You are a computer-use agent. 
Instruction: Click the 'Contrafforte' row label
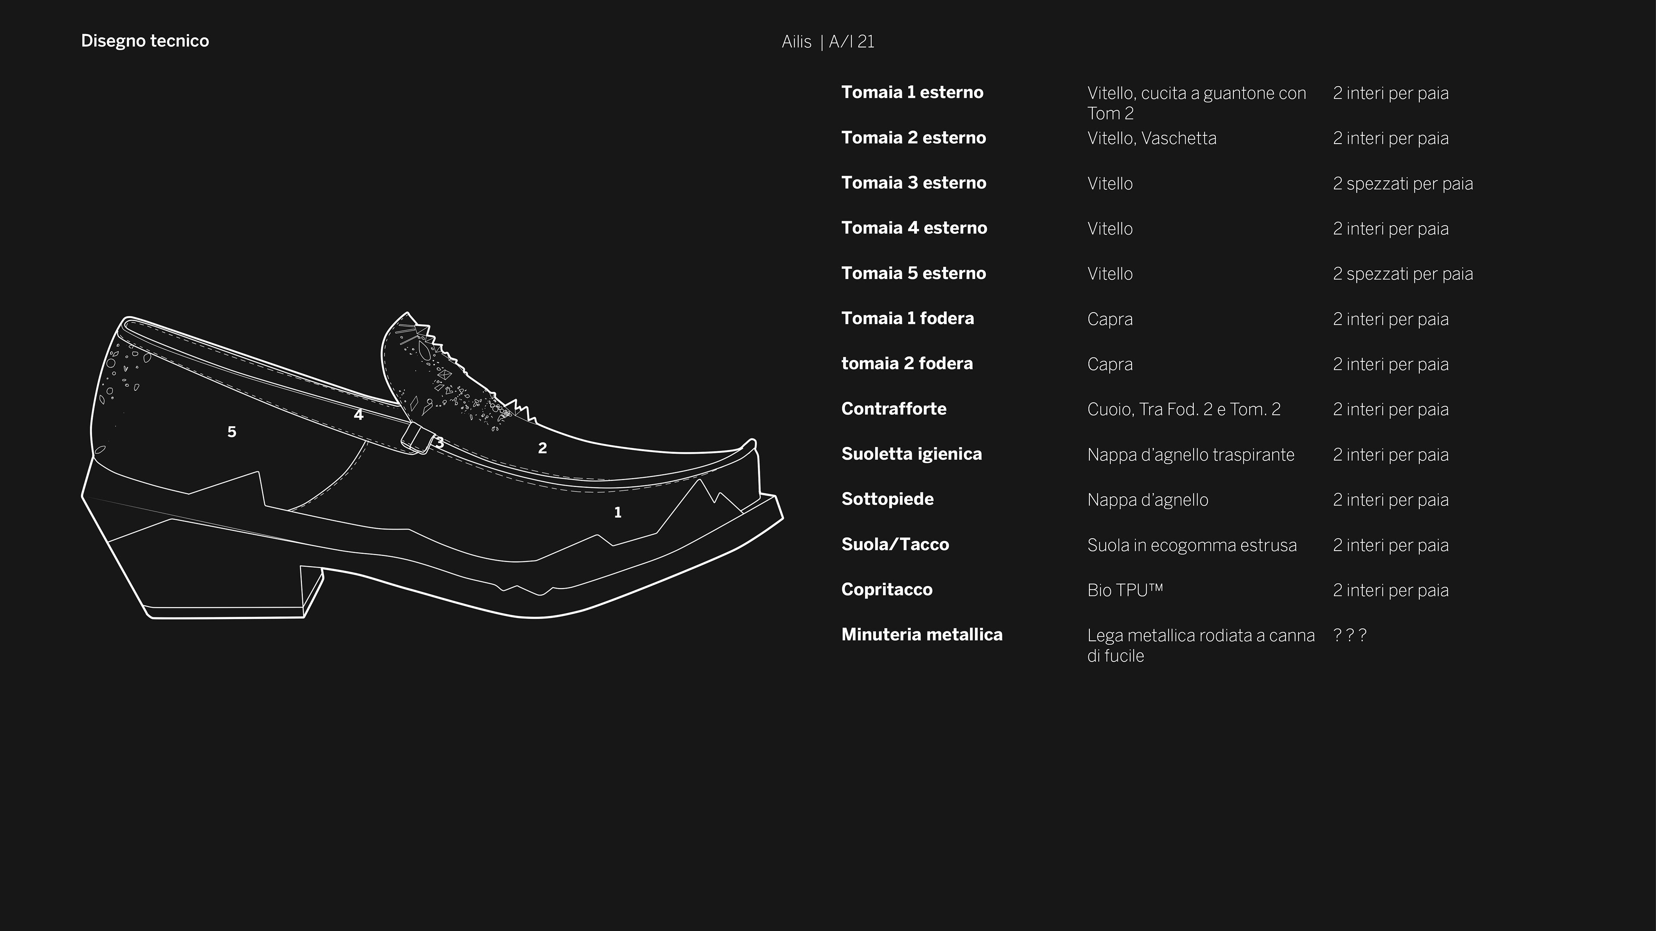tap(894, 409)
